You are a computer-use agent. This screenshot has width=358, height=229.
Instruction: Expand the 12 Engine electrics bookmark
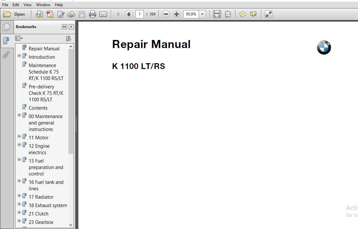19,145
